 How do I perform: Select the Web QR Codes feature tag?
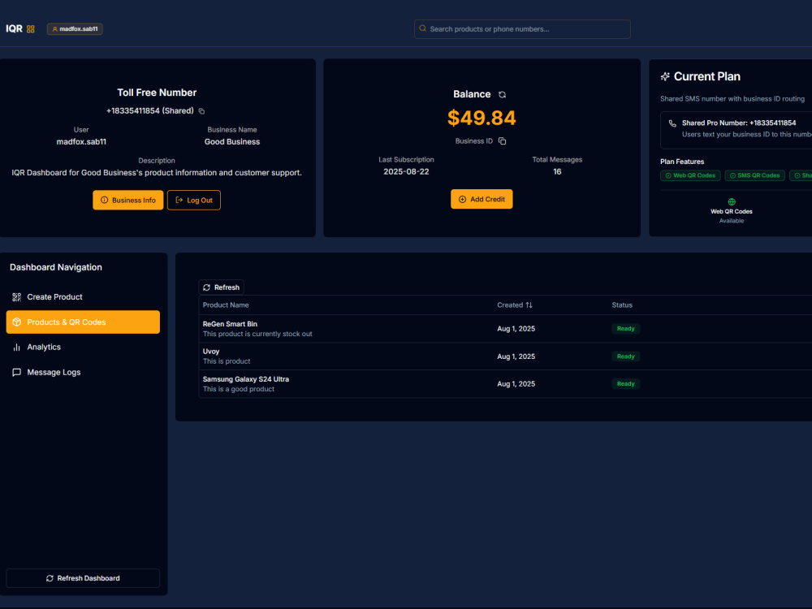[690, 175]
